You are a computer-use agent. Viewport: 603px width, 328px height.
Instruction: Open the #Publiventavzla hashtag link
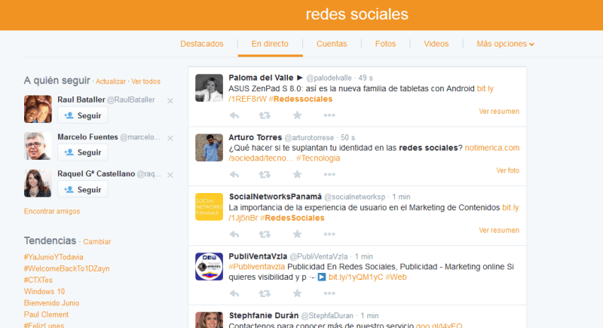tap(256, 267)
